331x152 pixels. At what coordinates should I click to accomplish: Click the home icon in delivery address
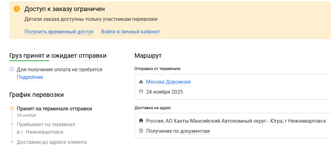[141, 121]
